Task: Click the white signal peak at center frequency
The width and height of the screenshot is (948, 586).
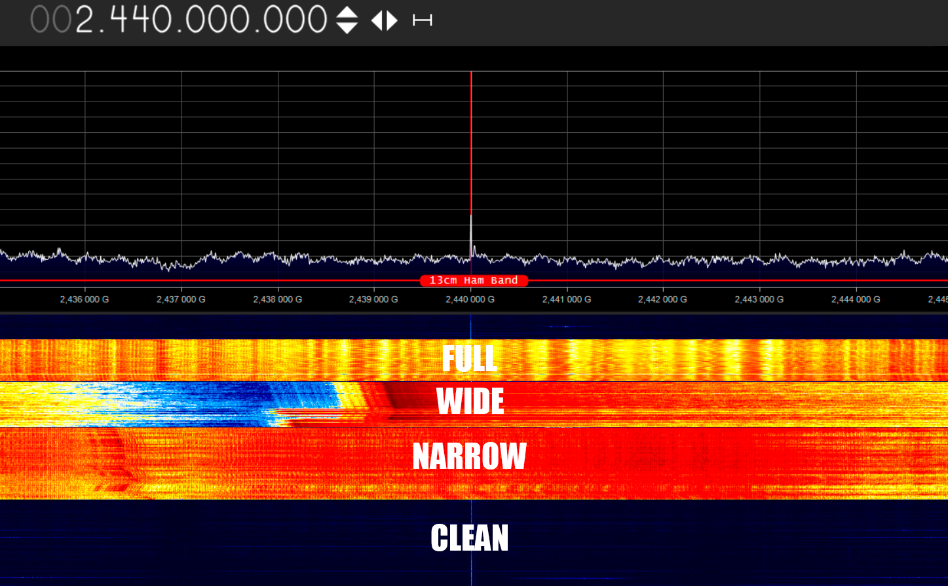Action: click(x=471, y=236)
